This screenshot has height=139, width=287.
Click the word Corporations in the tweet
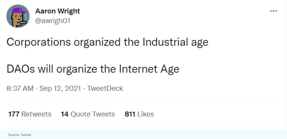point(38,42)
